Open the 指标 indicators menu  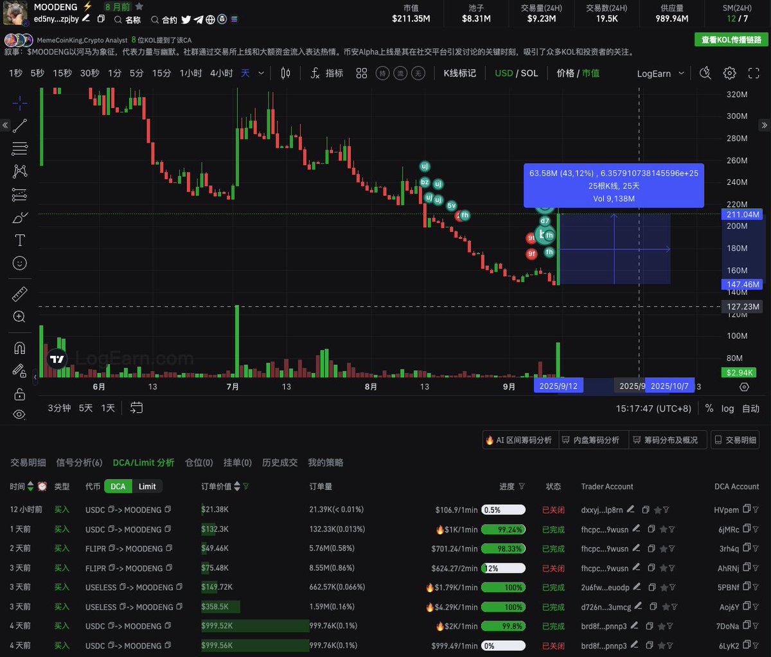pos(327,73)
